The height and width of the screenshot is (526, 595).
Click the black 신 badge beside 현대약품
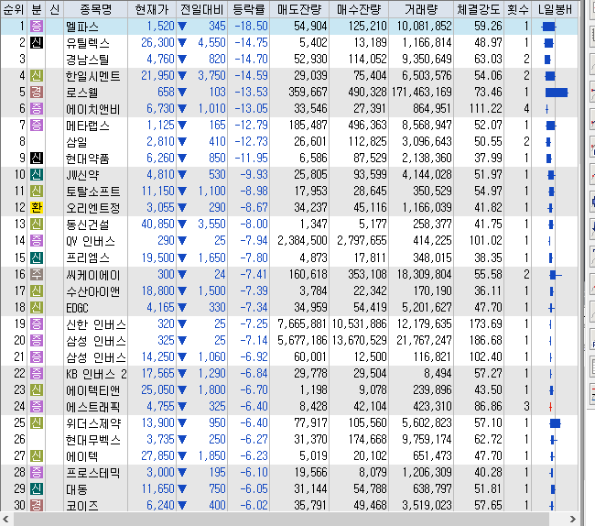coord(37,158)
